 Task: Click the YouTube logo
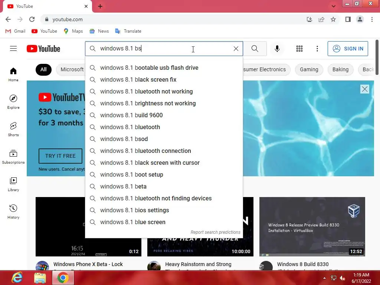pos(43,49)
